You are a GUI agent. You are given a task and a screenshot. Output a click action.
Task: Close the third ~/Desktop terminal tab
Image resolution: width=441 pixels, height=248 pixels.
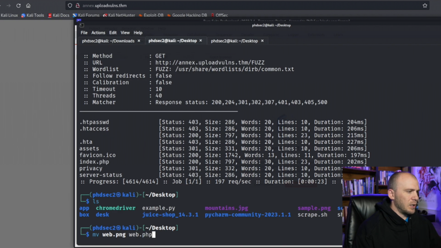262,41
